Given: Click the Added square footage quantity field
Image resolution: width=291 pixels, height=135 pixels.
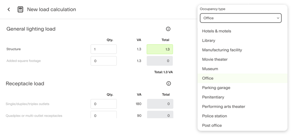Looking at the screenshot, I should tap(104, 61).
